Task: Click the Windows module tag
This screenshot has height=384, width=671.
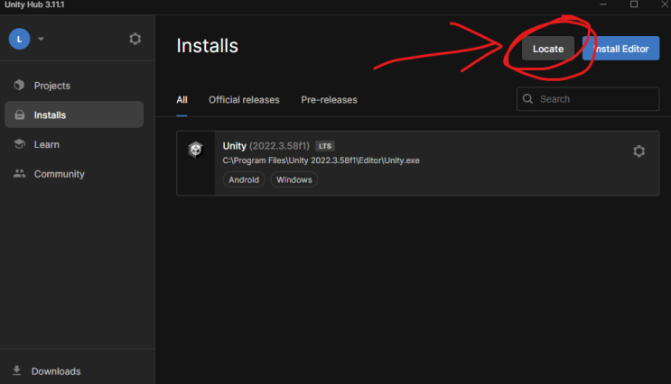Action: (x=294, y=179)
